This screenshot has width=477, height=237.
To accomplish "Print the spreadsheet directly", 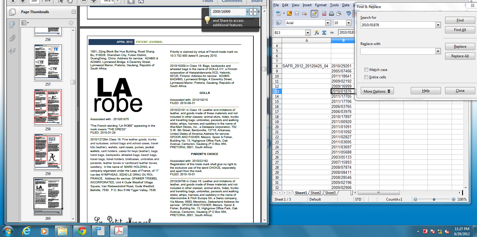I will [332, 13].
